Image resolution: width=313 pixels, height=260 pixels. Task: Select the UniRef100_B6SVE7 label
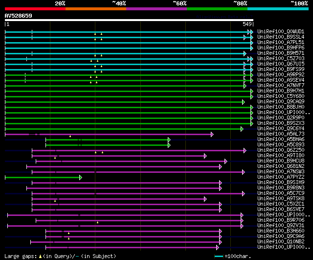click(x=281, y=210)
